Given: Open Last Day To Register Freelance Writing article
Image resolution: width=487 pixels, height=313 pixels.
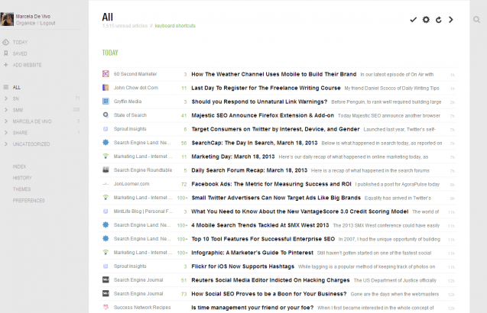Looking at the screenshot, I should point(266,88).
